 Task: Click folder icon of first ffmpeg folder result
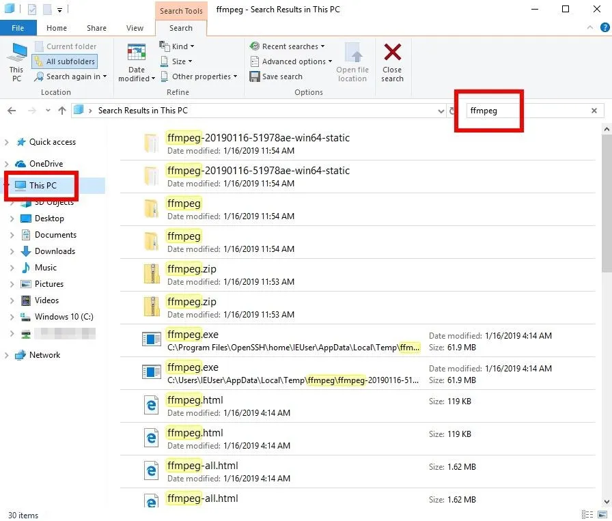click(x=152, y=209)
